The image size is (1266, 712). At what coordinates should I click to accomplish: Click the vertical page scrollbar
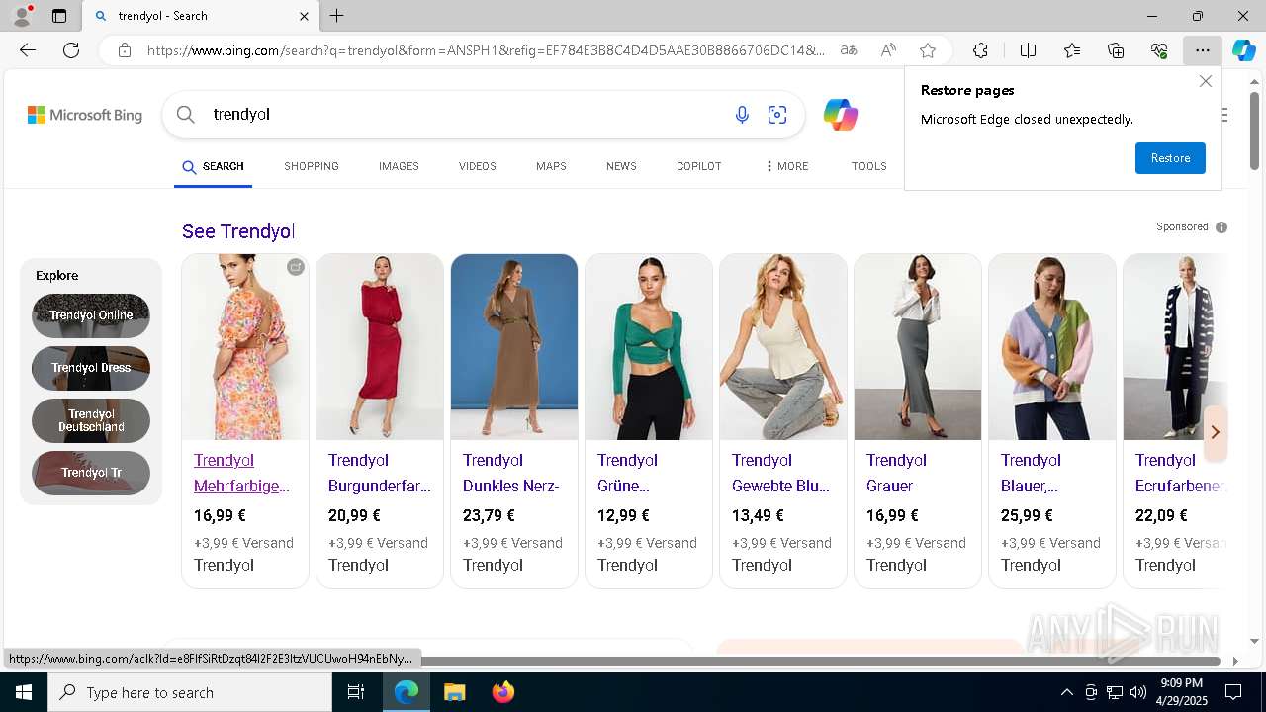(x=1254, y=129)
